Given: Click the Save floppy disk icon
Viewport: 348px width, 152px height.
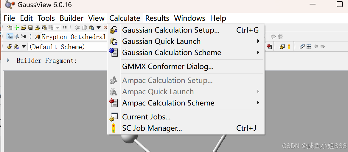Looking at the screenshot, I should click(30, 28).
